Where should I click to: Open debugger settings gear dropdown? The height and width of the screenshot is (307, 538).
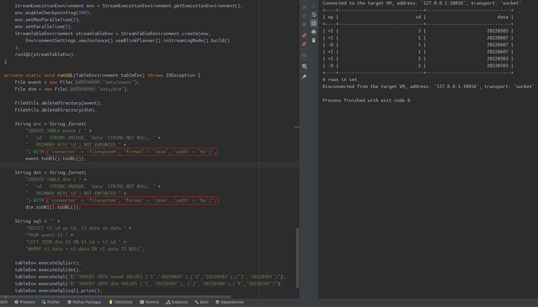[x=304, y=66]
